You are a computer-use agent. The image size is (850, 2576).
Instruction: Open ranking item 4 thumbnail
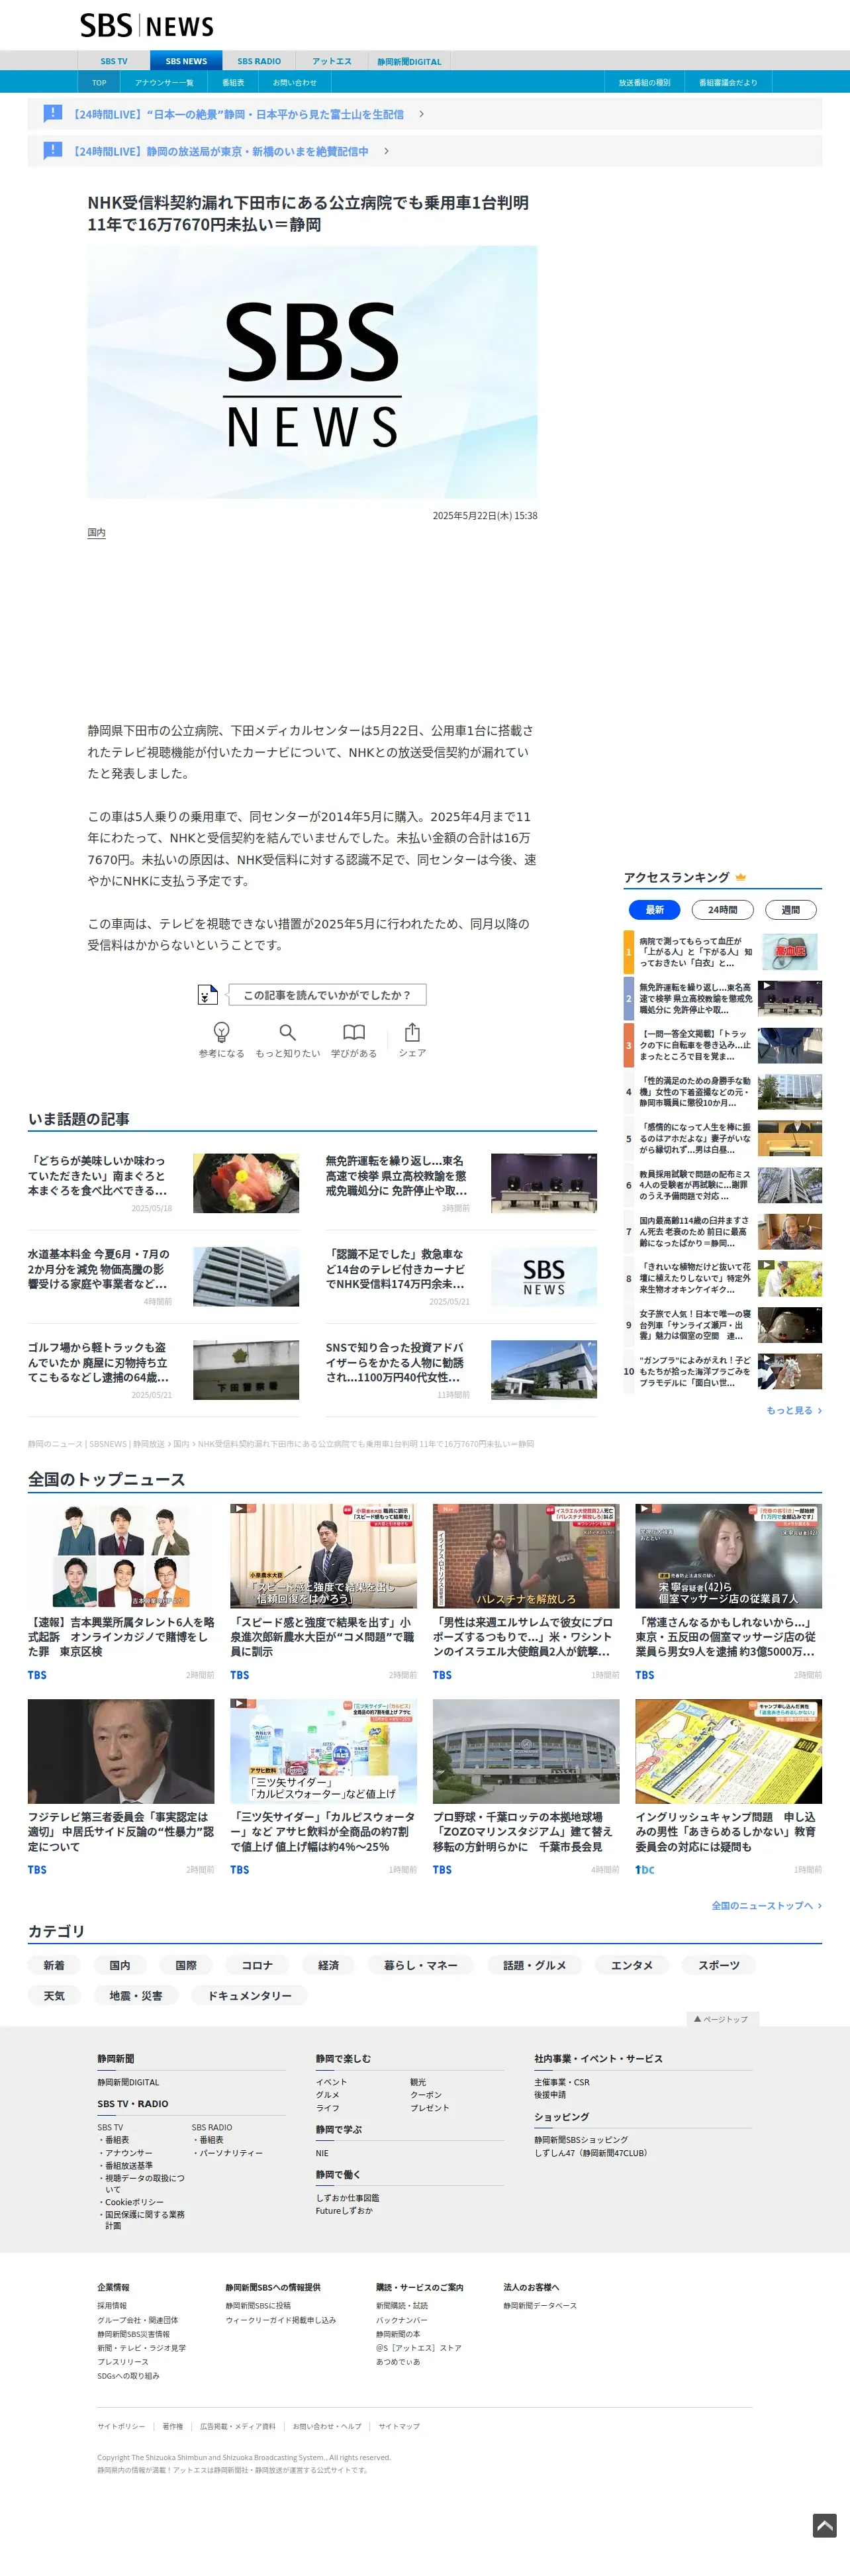pyautogui.click(x=790, y=1092)
